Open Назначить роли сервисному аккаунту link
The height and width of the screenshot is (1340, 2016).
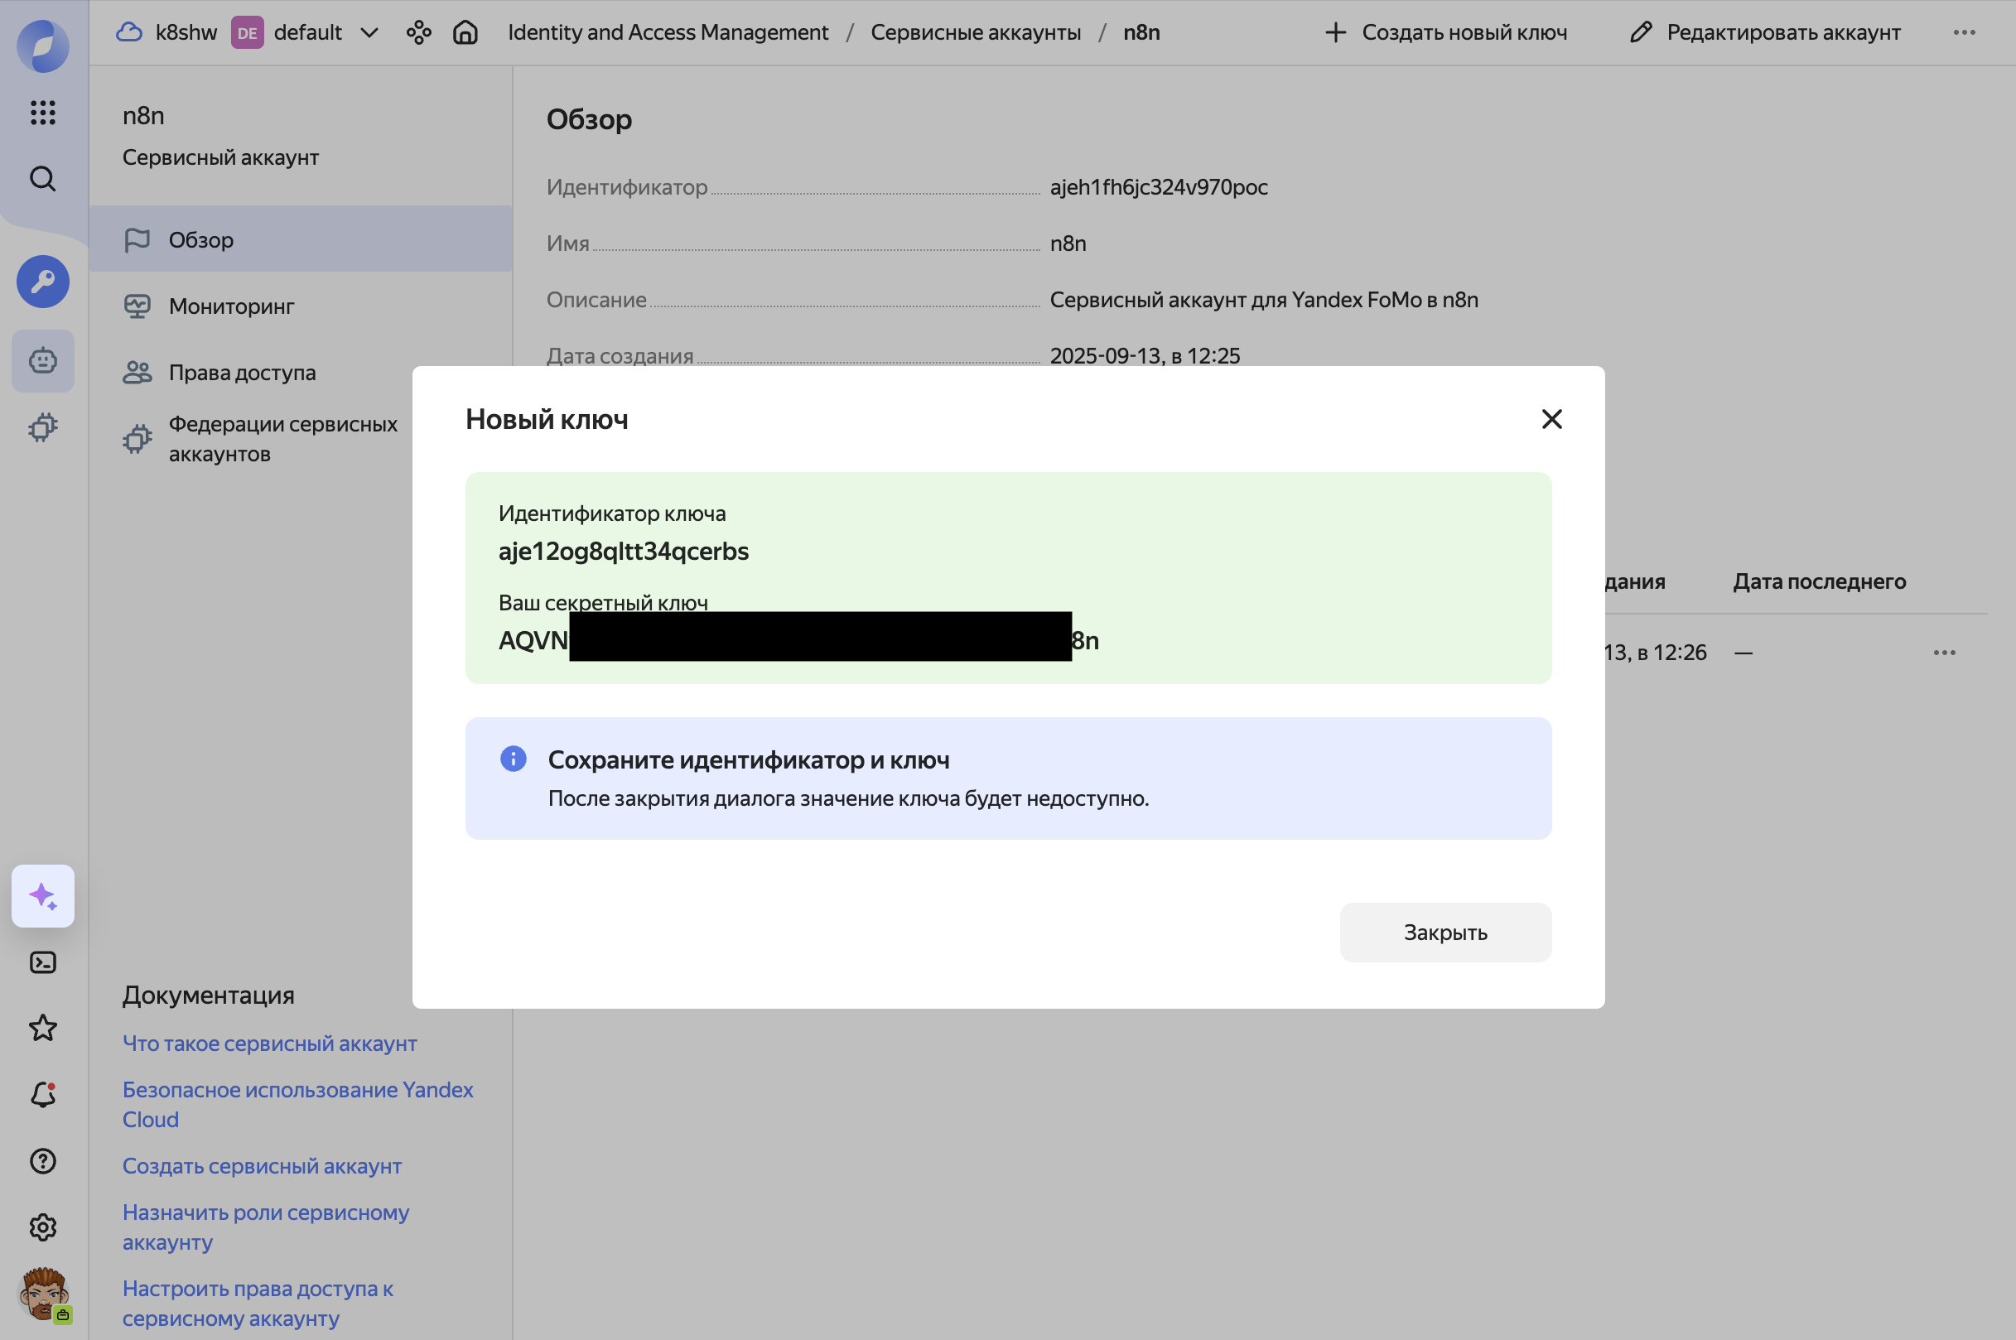point(266,1227)
